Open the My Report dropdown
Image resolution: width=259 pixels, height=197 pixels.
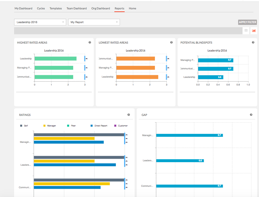coord(94,22)
